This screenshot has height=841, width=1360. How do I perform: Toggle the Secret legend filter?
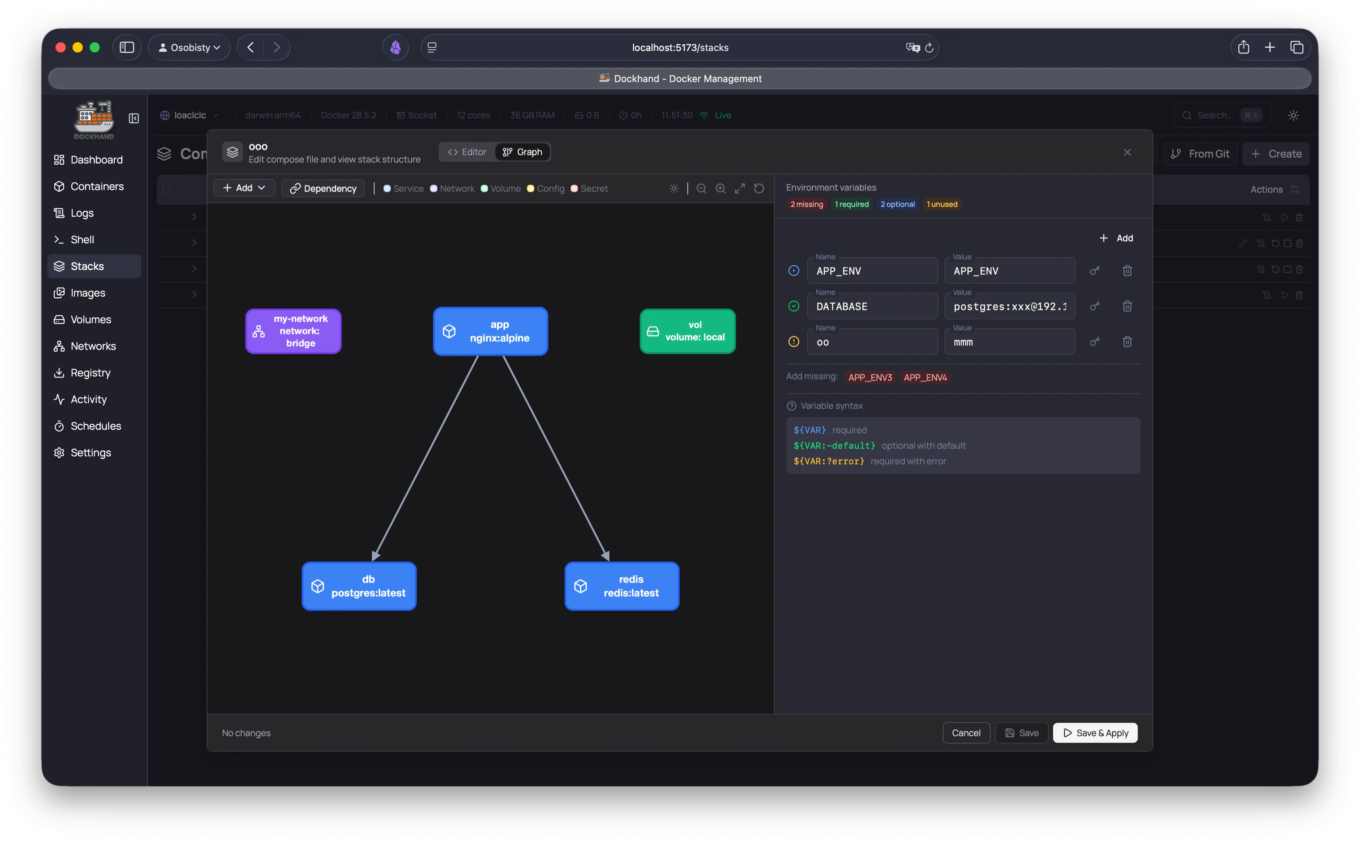589,189
